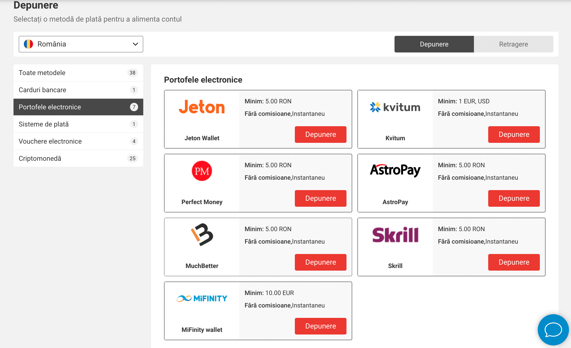This screenshot has width=571, height=348.
Task: Click the Jeton logo
Action: point(202,107)
